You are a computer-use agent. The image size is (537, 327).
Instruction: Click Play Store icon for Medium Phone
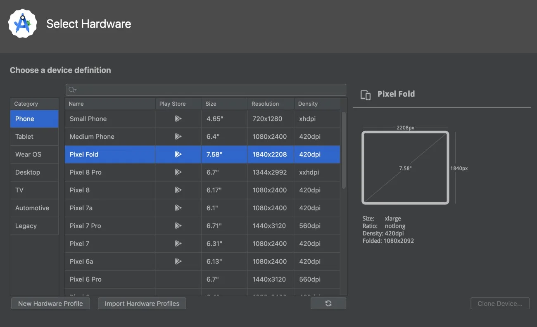178,136
